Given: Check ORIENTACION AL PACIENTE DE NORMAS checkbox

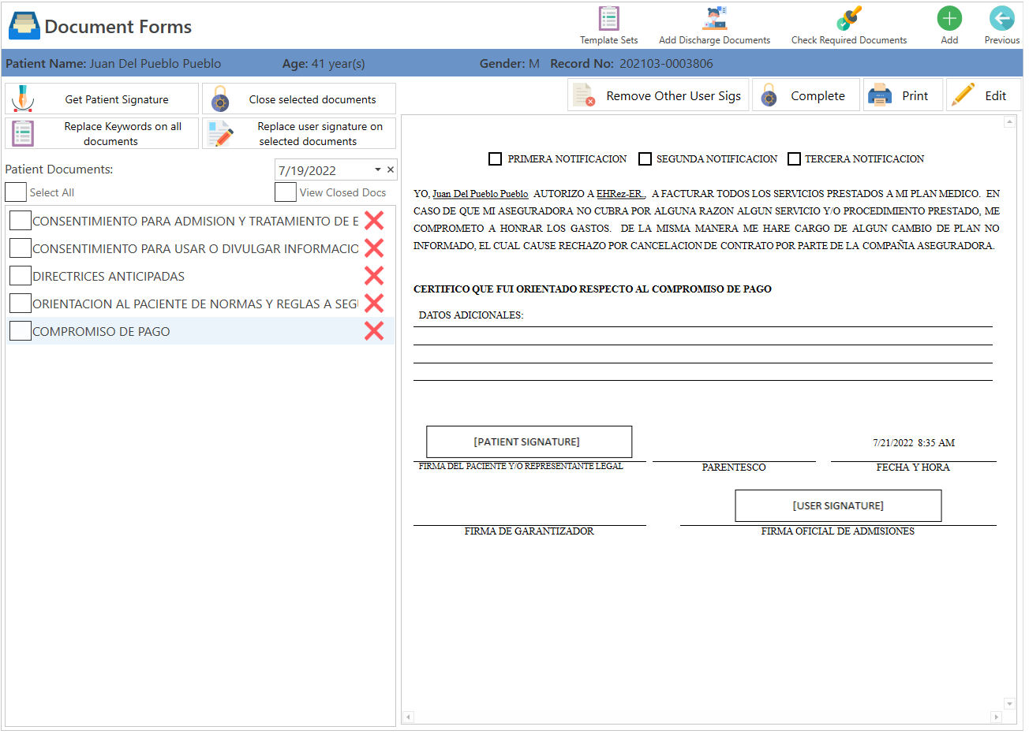Looking at the screenshot, I should coord(21,304).
